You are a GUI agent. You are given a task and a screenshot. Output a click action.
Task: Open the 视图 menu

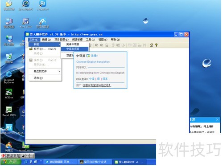tap(103, 40)
